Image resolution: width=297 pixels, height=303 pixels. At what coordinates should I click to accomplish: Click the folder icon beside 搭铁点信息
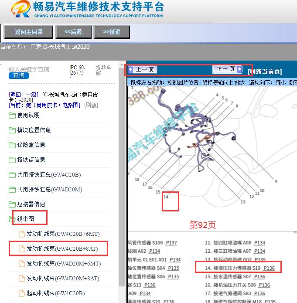click(x=12, y=160)
